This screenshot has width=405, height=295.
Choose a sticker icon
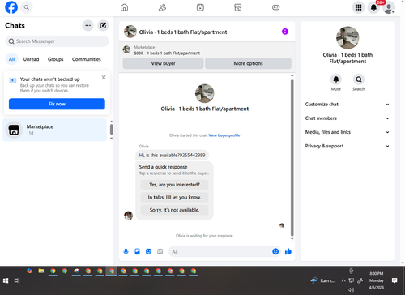point(148,252)
